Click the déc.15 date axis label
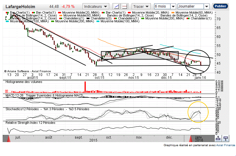The height and width of the screenshot is (156, 236). click(166, 78)
